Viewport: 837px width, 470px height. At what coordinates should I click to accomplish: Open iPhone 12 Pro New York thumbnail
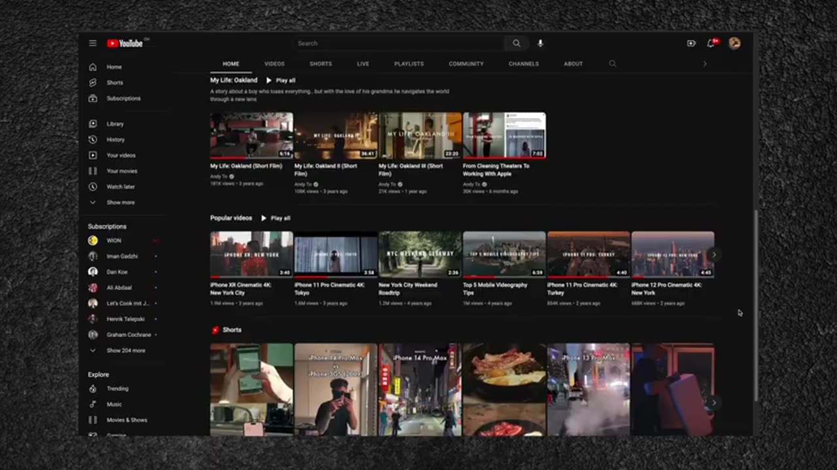point(673,254)
